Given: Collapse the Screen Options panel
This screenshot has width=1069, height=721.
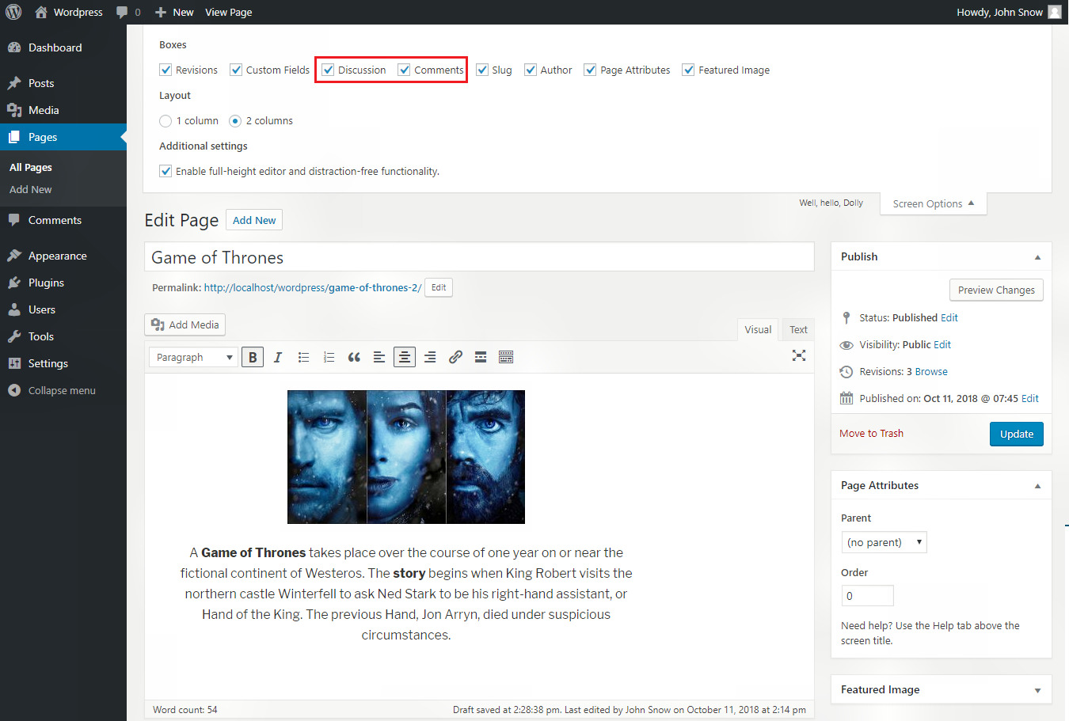Looking at the screenshot, I should (934, 203).
